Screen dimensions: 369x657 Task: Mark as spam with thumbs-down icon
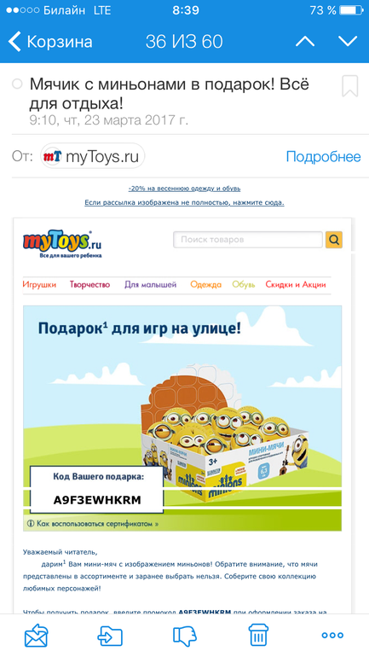(184, 635)
